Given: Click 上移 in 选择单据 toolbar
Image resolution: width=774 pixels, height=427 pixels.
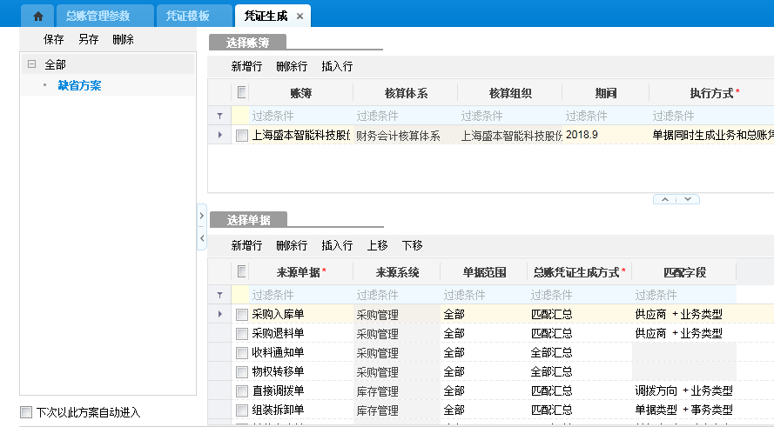Looking at the screenshot, I should 377,246.
